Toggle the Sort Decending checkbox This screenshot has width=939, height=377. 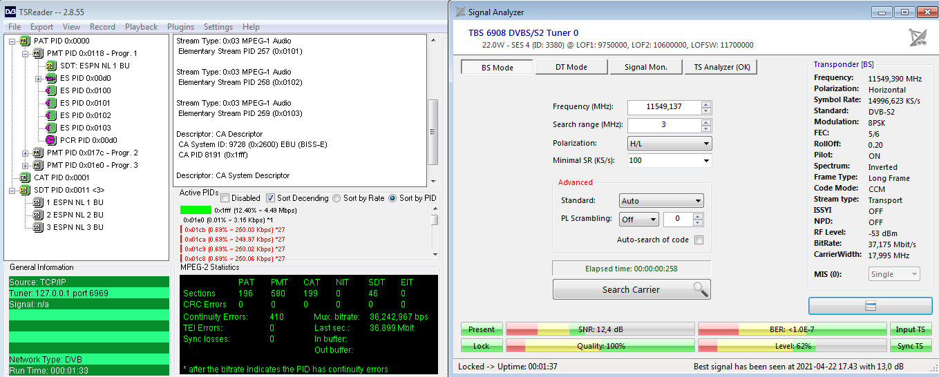point(271,198)
